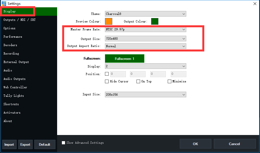The height and width of the screenshot is (153, 260).
Task: Go to the Options settings page
Action: point(29,28)
